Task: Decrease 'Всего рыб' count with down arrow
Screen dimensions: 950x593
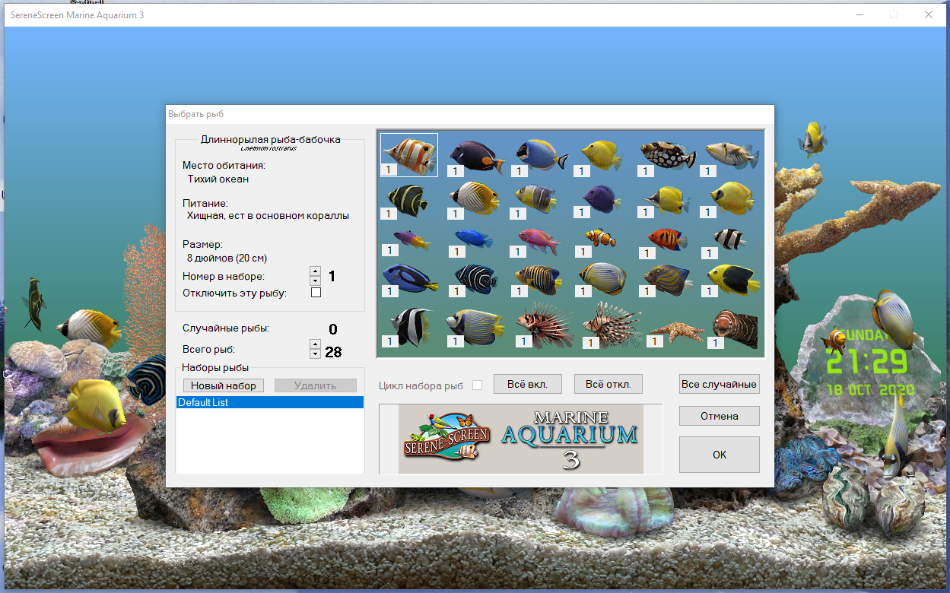Action: [x=316, y=354]
